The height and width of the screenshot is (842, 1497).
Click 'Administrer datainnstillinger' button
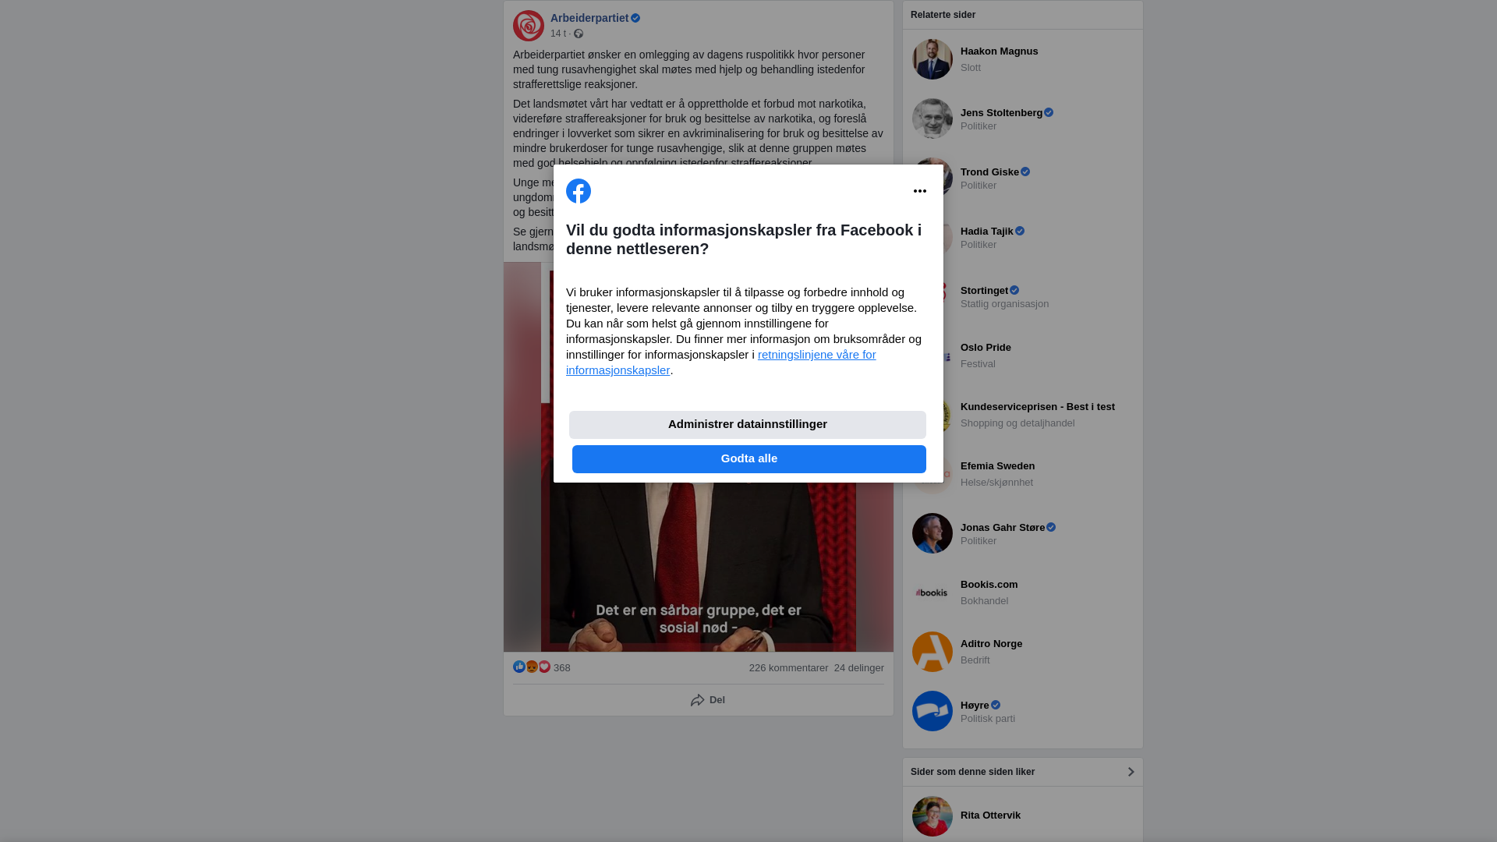click(x=748, y=425)
